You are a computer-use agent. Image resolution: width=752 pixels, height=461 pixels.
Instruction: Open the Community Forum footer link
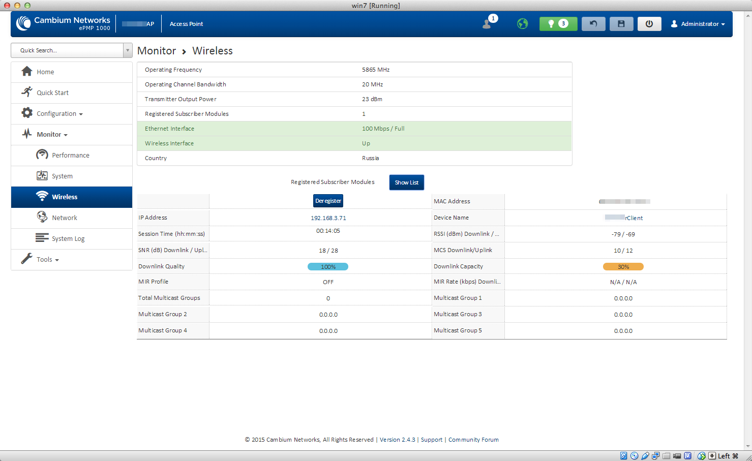pyautogui.click(x=473, y=440)
